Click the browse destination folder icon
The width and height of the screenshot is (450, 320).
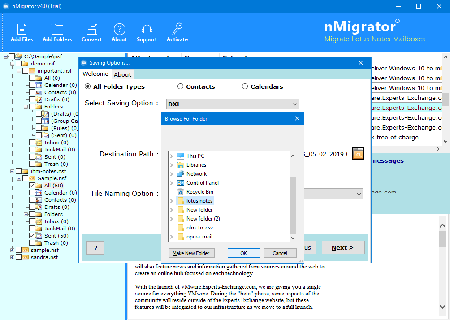pos(358,154)
